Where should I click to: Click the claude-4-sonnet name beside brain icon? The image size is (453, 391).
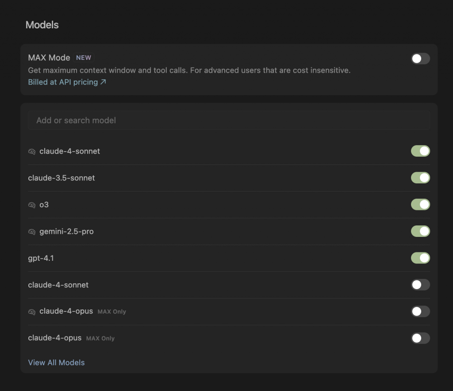(69, 151)
